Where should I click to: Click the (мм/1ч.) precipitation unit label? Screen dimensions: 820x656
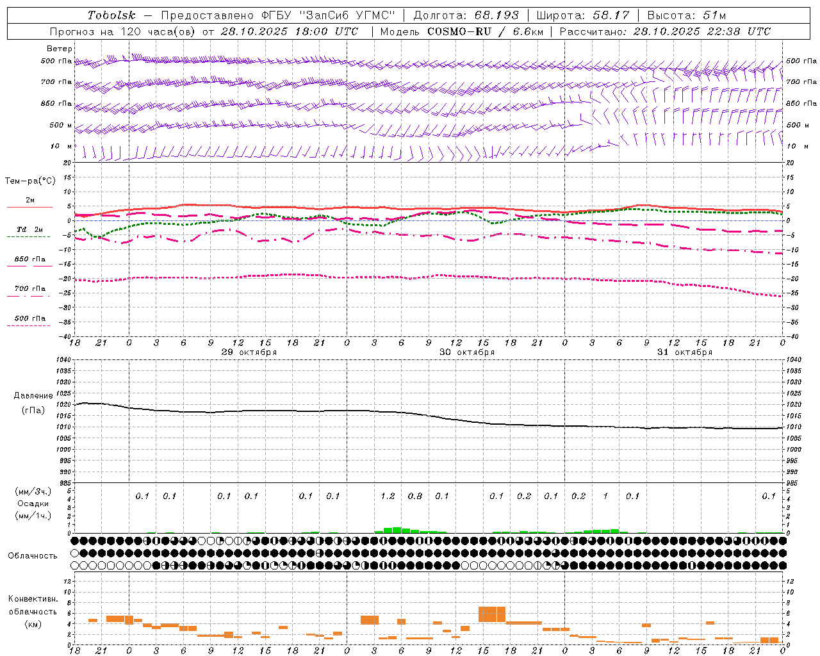click(x=33, y=516)
